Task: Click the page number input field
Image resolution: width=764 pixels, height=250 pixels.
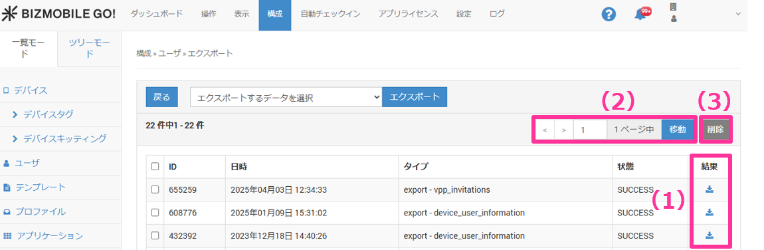Action: [590, 130]
